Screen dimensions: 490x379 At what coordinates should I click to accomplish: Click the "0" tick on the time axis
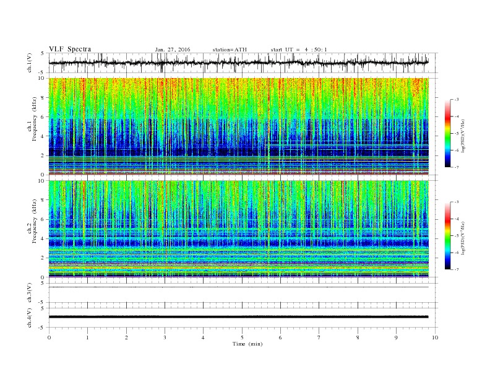[x=49, y=338]
